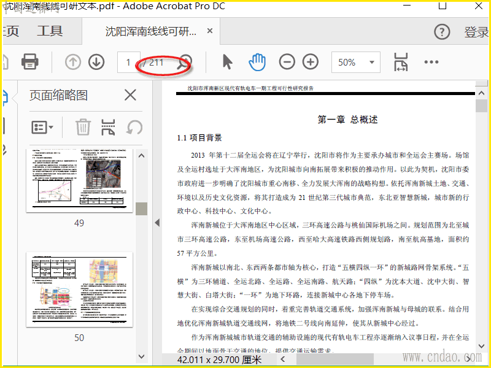Click the 登录 sign-in link
Image resolution: width=491 pixels, height=368 pixels.
476,32
